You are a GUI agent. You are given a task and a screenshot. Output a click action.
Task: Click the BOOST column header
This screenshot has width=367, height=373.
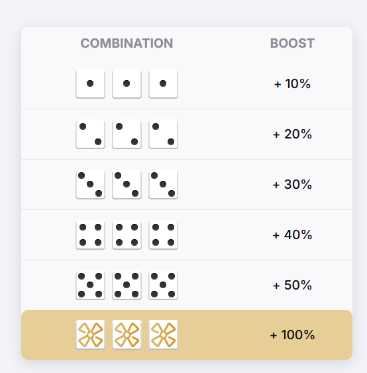[x=292, y=43]
